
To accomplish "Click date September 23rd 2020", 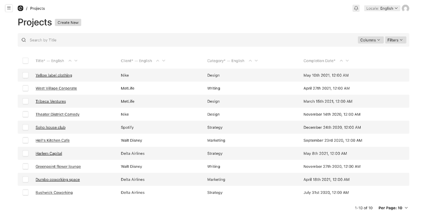I will click(x=333, y=140).
